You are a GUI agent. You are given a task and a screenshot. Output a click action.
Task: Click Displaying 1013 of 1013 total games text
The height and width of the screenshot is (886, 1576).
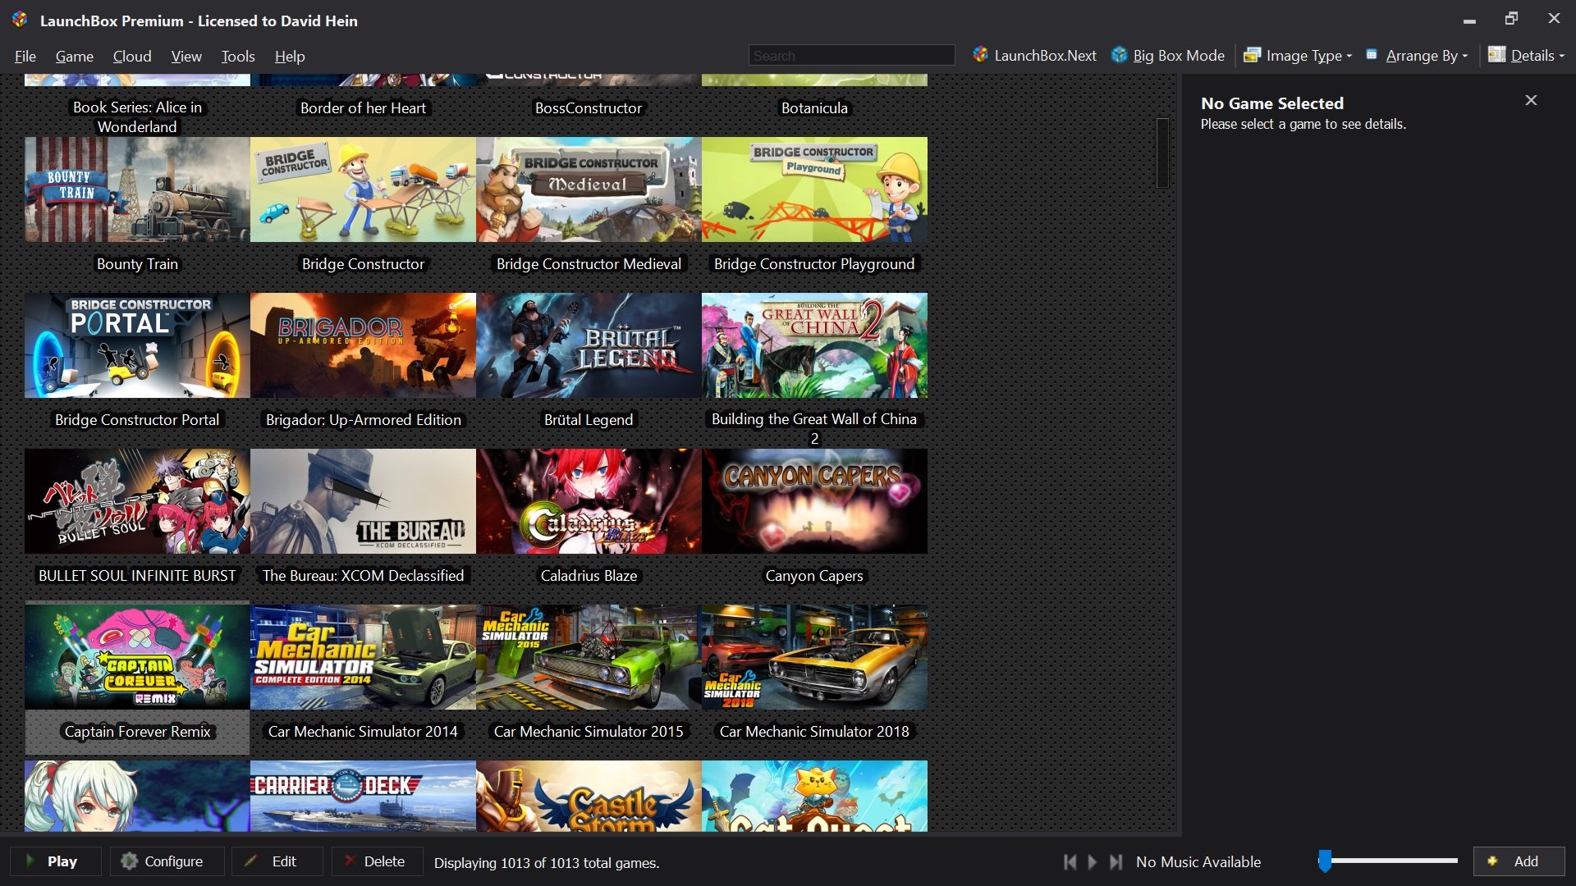[x=547, y=863]
